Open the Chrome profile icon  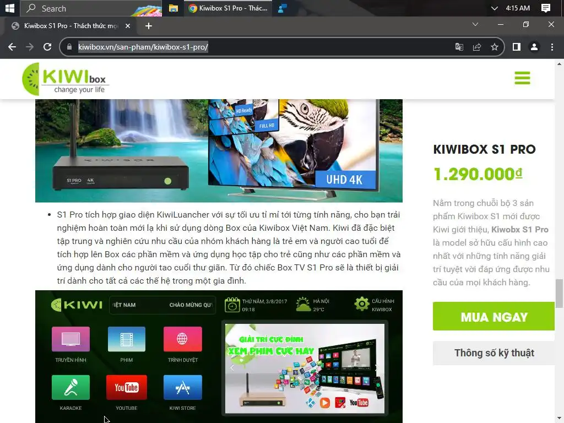coord(534,47)
